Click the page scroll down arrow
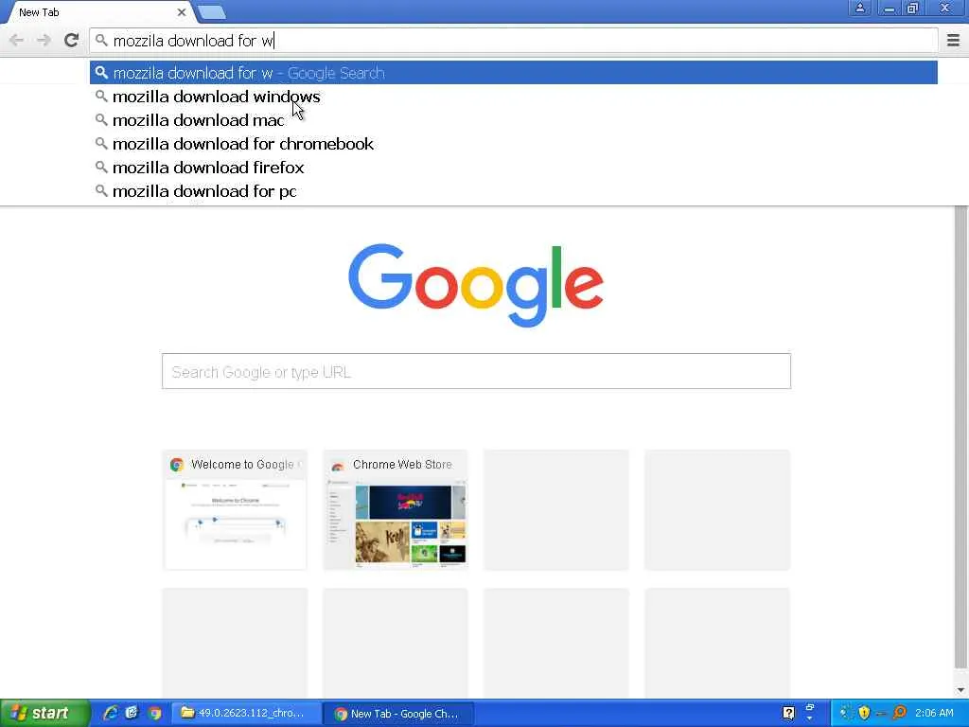Image resolution: width=969 pixels, height=727 pixels. click(x=961, y=690)
